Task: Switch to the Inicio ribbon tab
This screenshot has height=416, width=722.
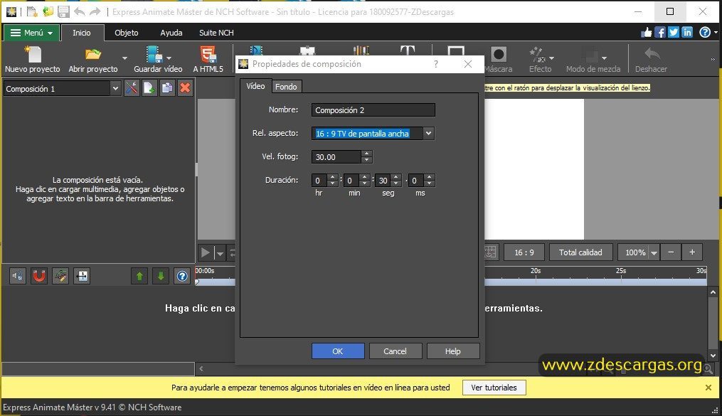Action: coord(82,33)
